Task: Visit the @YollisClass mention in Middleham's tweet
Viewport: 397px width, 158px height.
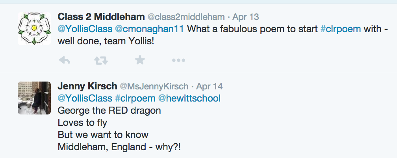Action: pos(85,29)
